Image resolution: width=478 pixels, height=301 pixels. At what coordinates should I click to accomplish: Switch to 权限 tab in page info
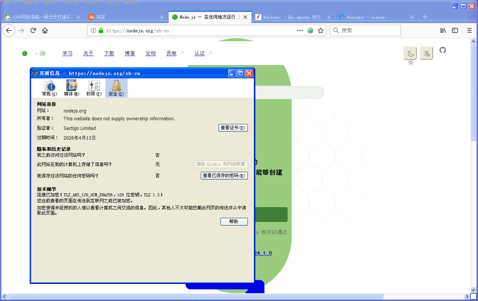[x=94, y=88]
